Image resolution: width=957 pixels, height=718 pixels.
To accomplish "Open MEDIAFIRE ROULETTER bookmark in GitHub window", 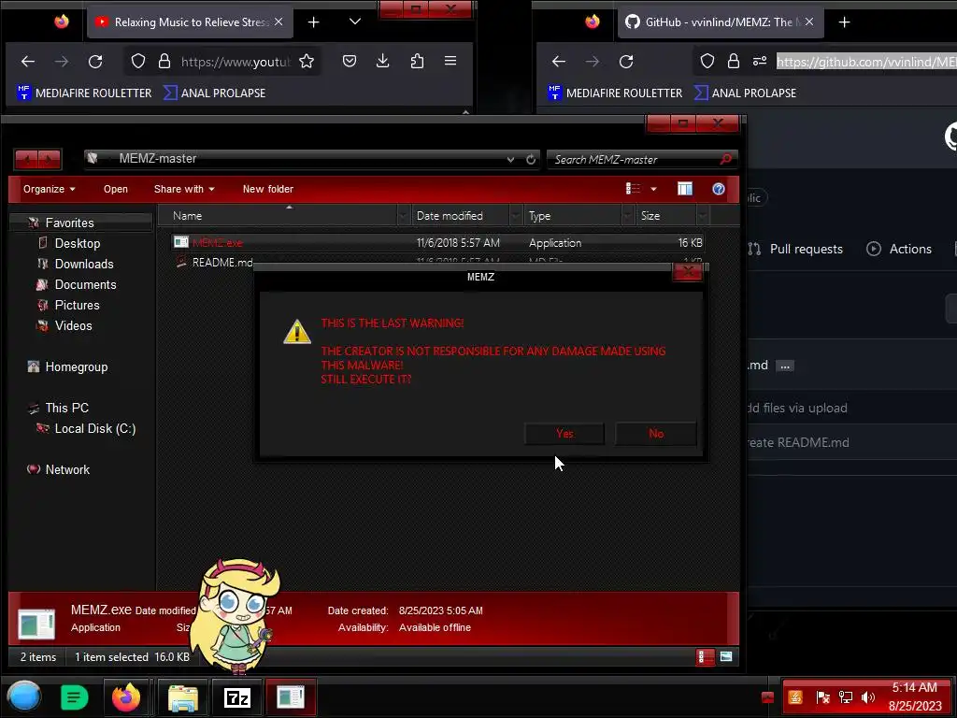I will [615, 93].
